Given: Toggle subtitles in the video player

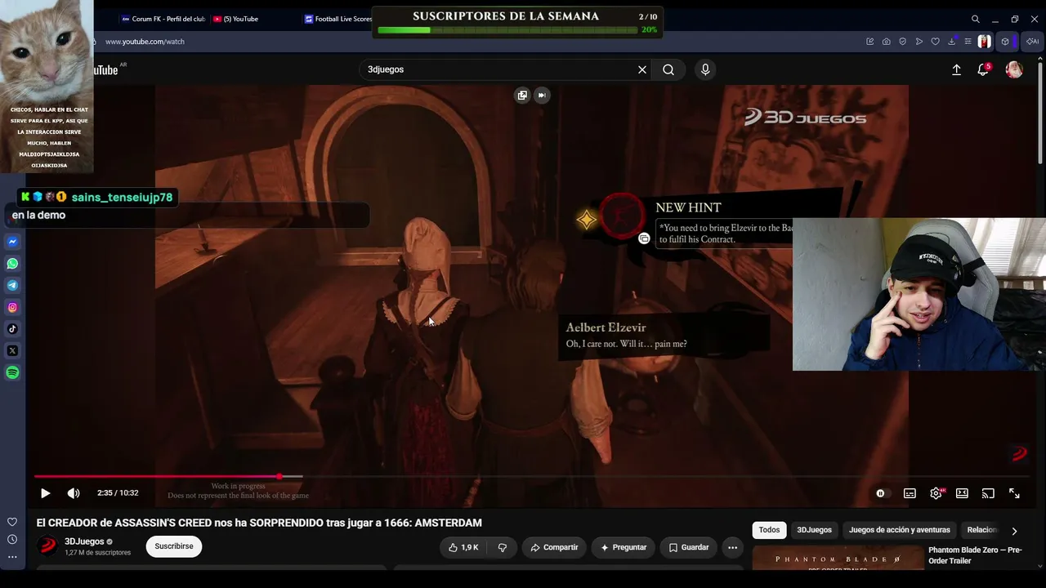Looking at the screenshot, I should tap(910, 493).
